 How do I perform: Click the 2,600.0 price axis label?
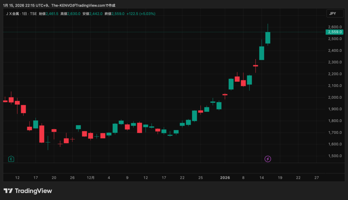335,27
